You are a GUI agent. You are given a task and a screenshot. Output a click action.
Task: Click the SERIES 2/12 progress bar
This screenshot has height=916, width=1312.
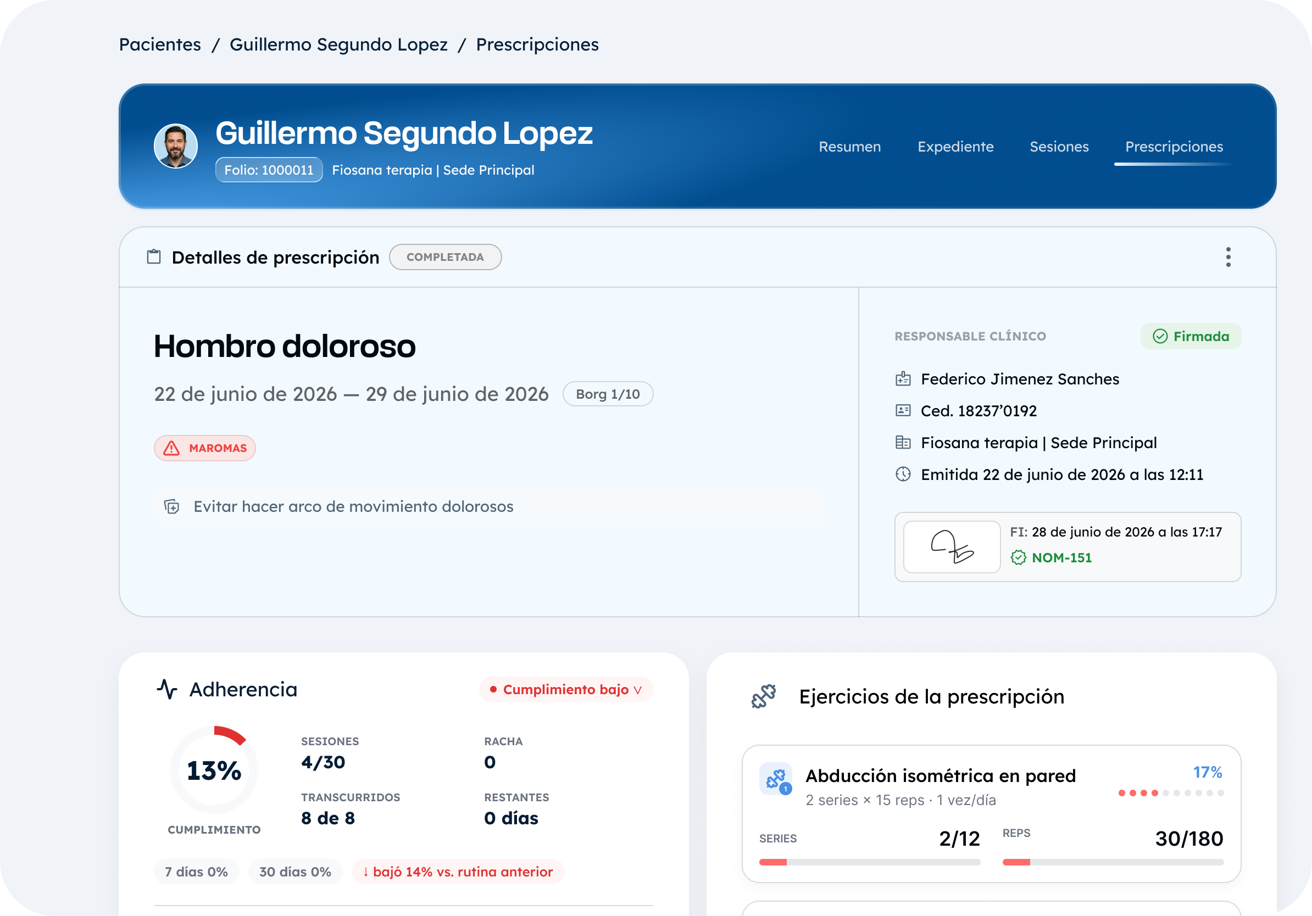[870, 862]
